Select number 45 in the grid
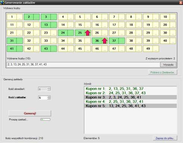The image size is (183, 143). [80, 49]
